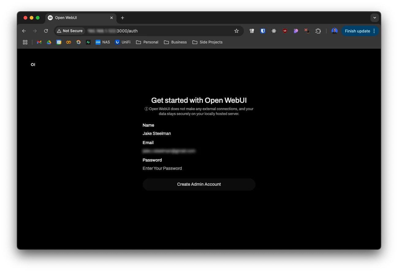Expand the tab search dropdown arrow
Screen dimensions: 398x272
pyautogui.click(x=375, y=18)
